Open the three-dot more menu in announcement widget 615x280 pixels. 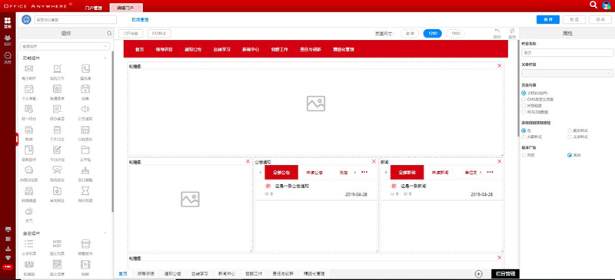[364, 172]
